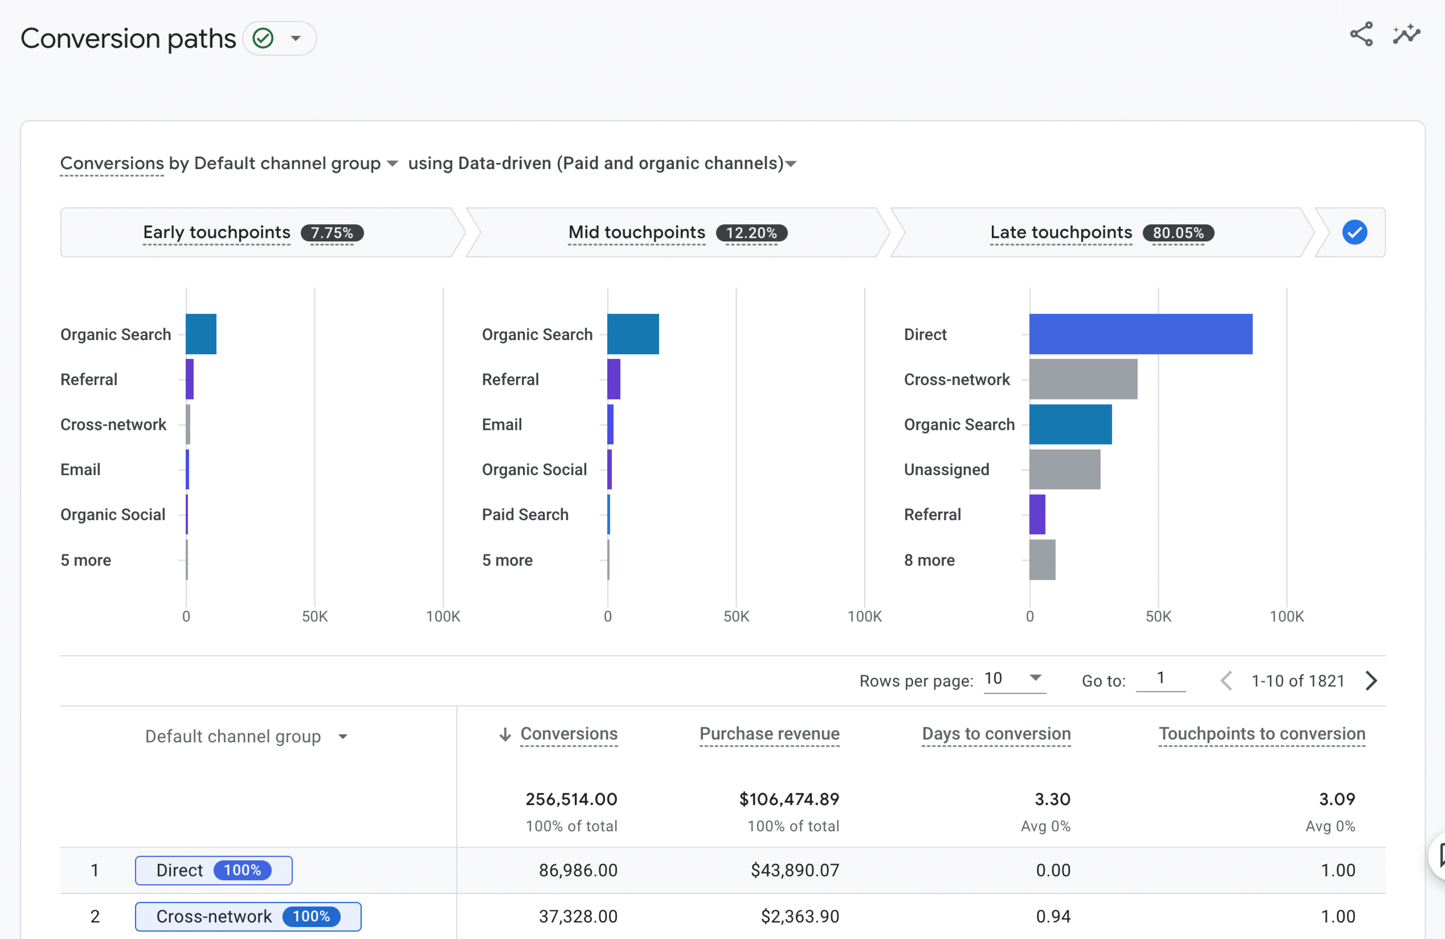This screenshot has height=939, width=1445.
Task: Sort by the Purchase revenue column
Action: pos(769,734)
